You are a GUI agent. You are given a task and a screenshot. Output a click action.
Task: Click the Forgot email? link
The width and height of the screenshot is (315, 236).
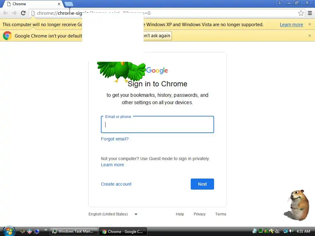(x=114, y=139)
